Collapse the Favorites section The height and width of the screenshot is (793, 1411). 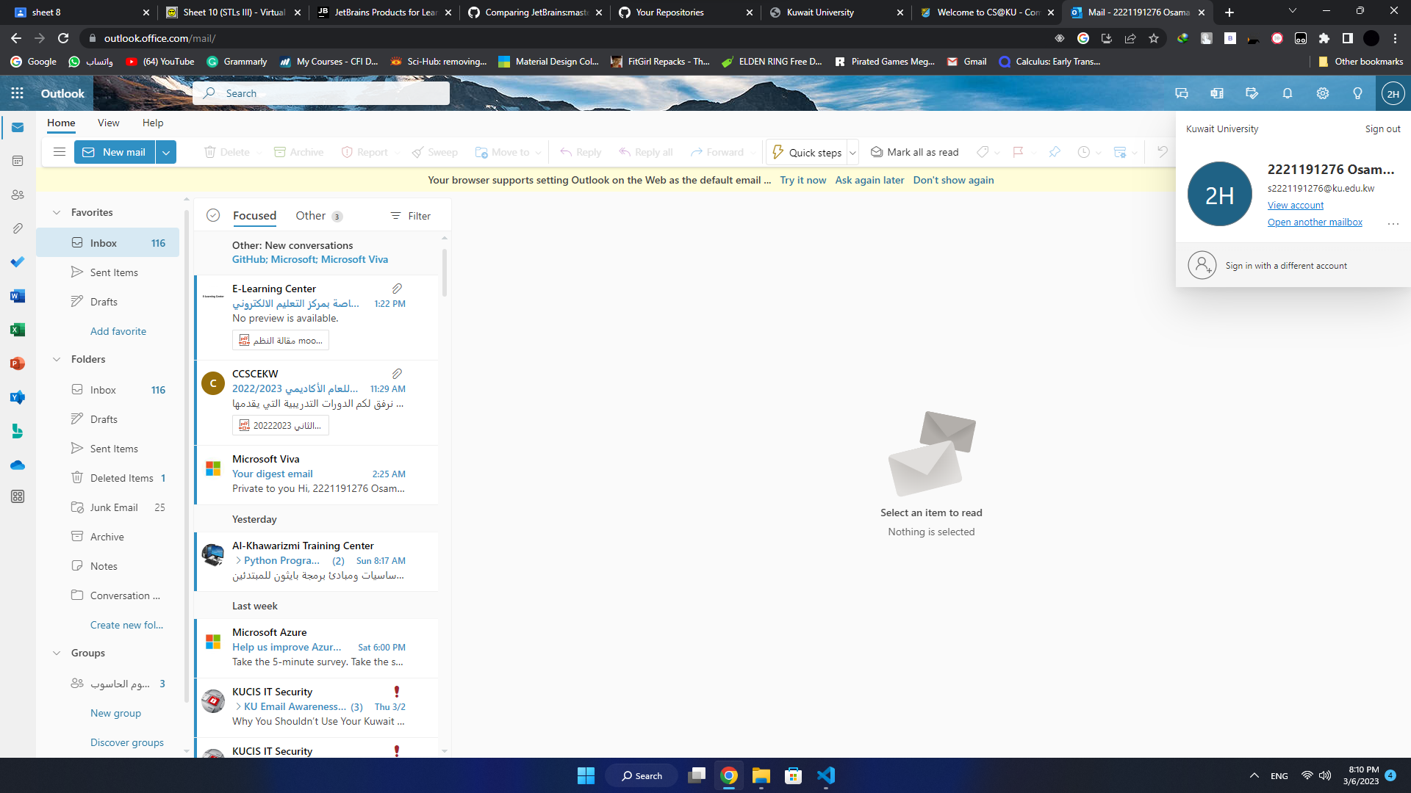click(x=57, y=212)
